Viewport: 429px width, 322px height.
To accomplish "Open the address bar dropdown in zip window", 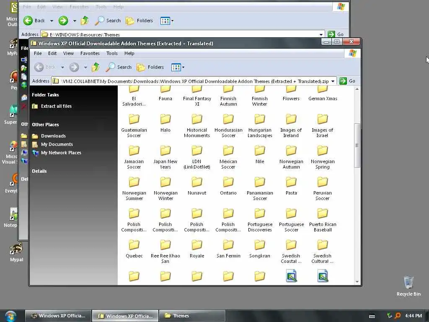I will tap(333, 81).
